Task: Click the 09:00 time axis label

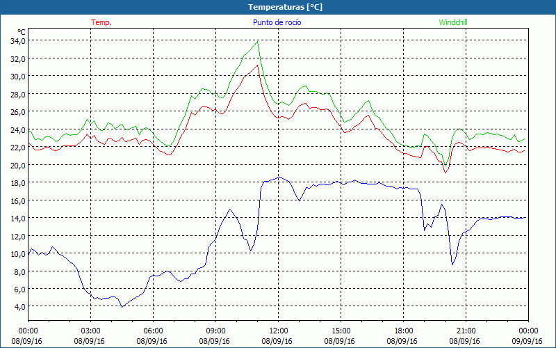Action: [x=215, y=331]
